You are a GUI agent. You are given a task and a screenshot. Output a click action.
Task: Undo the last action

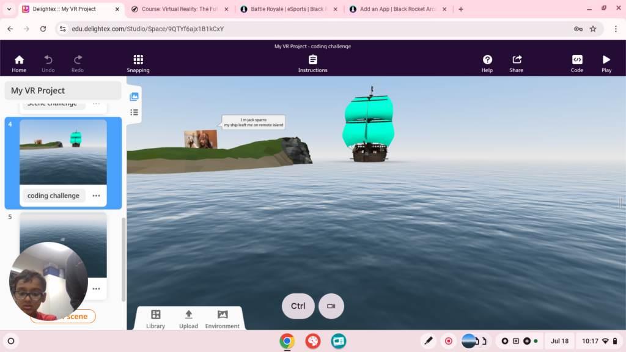tap(48, 64)
